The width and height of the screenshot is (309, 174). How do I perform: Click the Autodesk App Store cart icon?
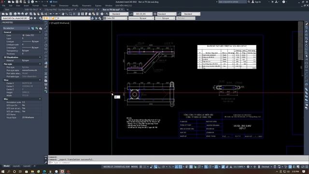272,2
